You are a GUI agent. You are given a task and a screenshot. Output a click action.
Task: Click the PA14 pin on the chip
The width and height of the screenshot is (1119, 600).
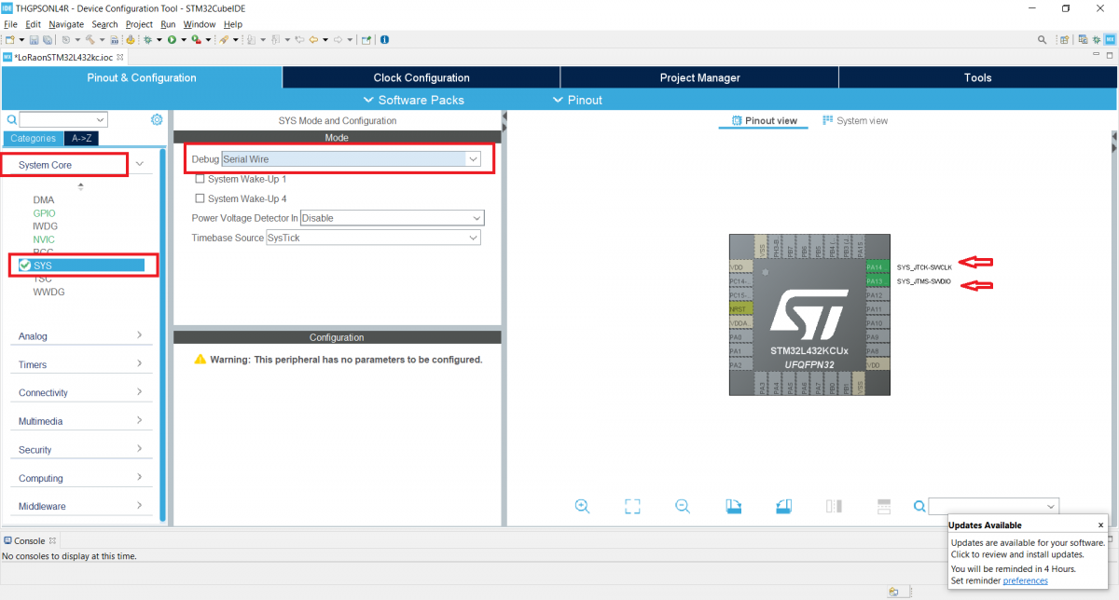(875, 266)
